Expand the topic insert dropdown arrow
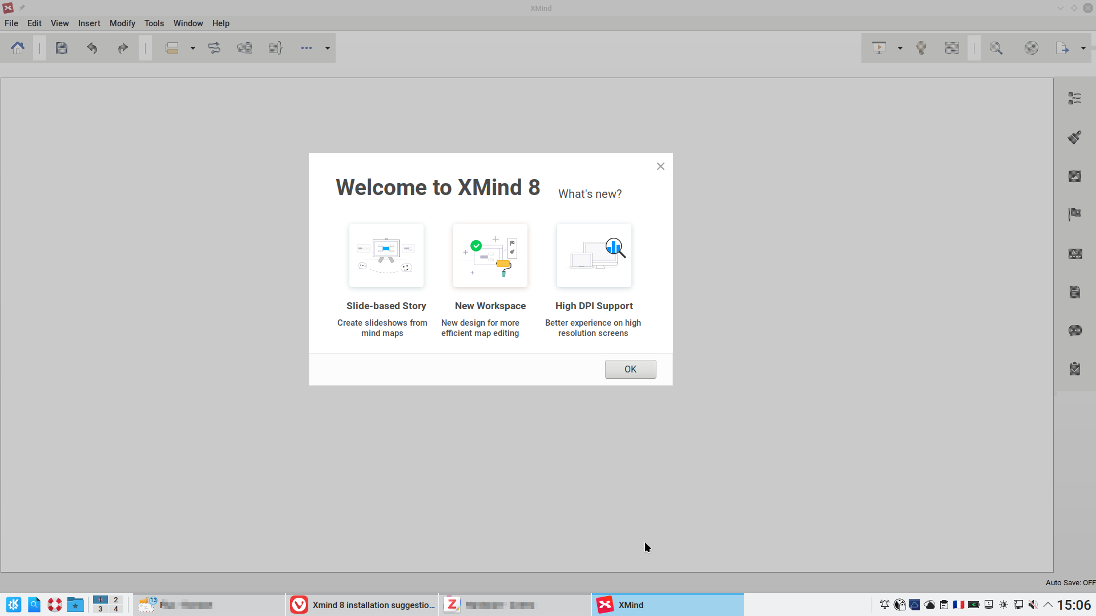Screen dimensions: 1096x616 tap(193, 48)
